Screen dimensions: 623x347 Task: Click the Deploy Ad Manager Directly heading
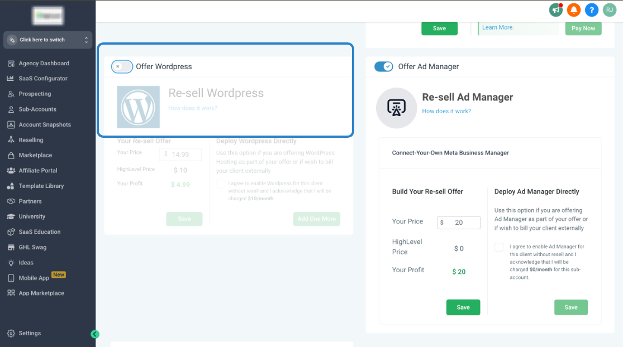[x=536, y=192]
